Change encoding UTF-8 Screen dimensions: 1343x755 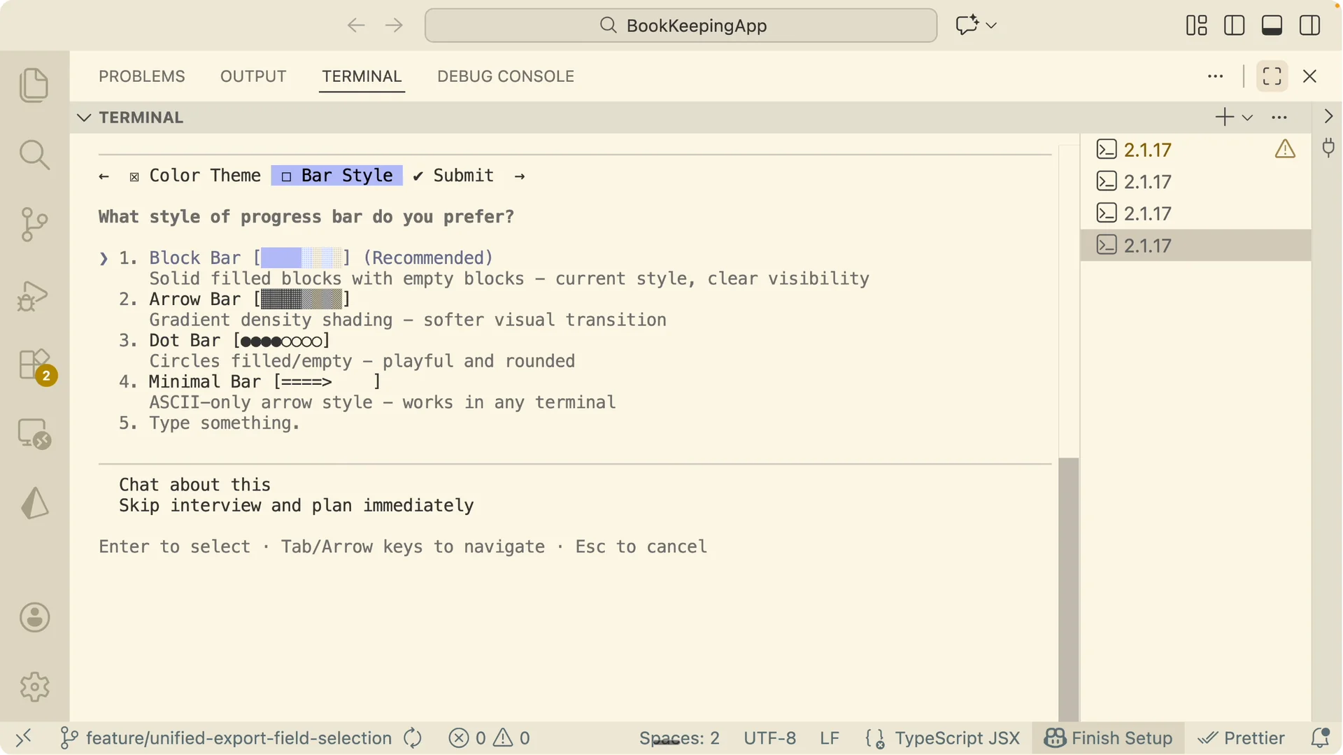(x=769, y=738)
